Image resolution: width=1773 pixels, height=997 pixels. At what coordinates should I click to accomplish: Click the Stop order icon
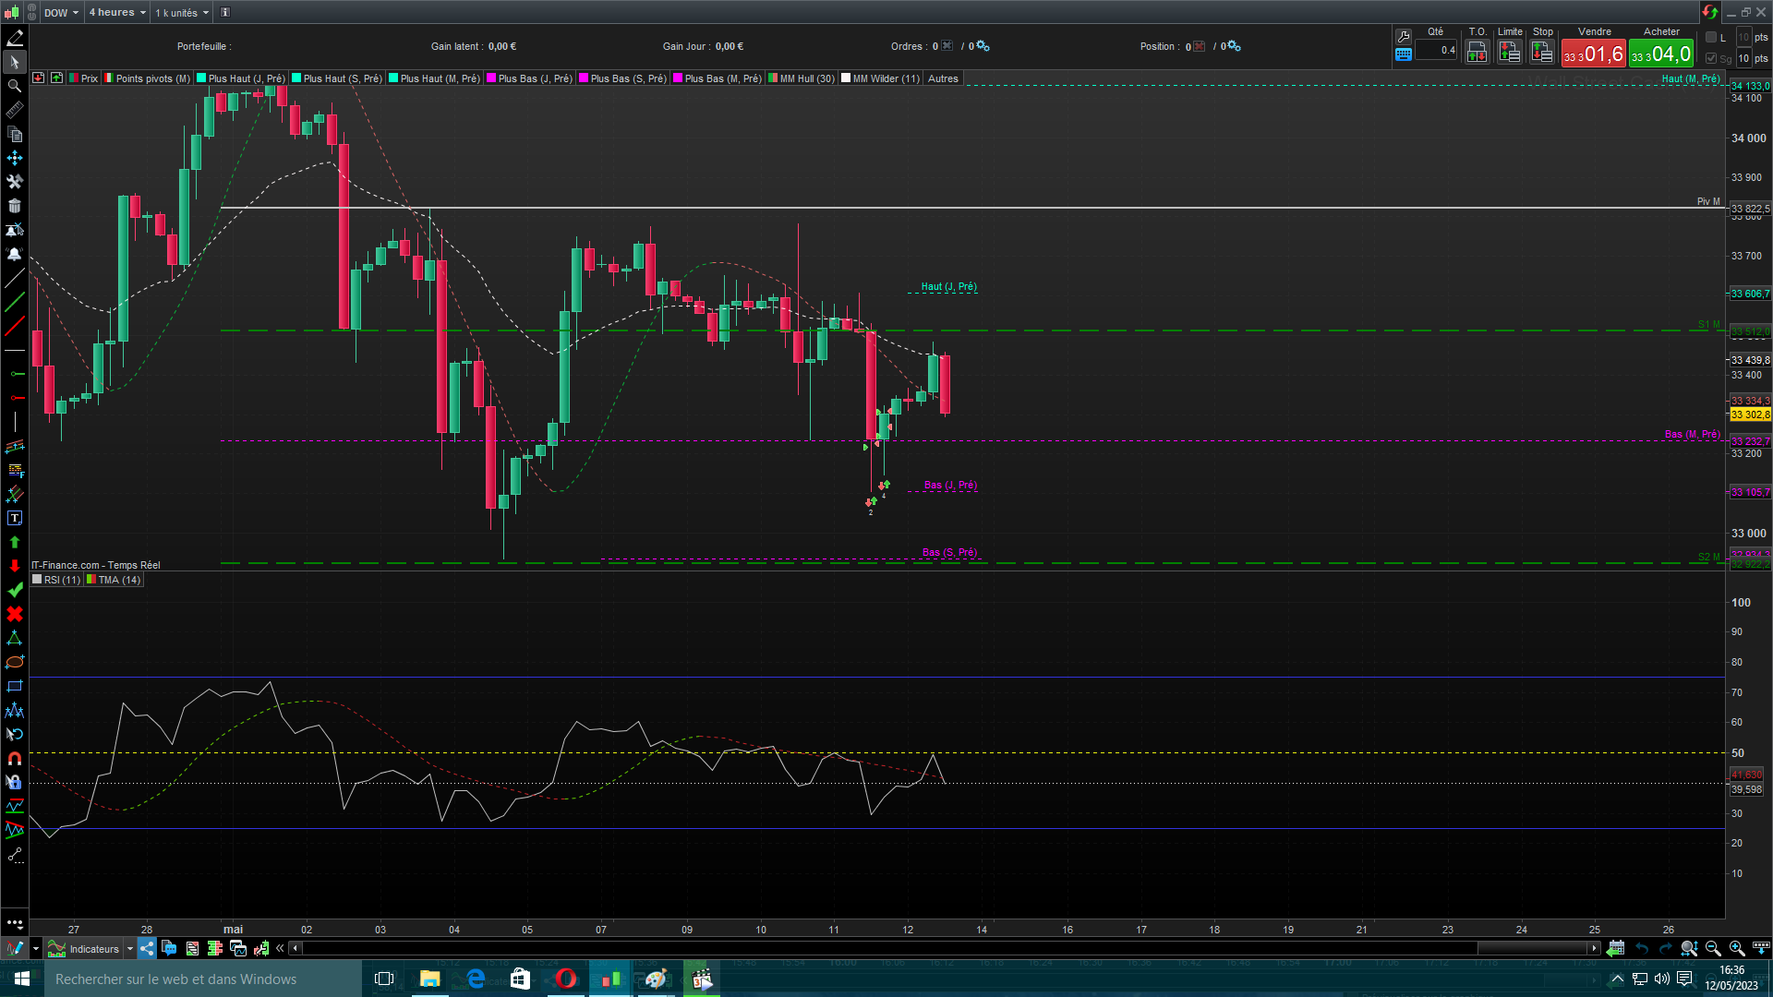(x=1542, y=53)
